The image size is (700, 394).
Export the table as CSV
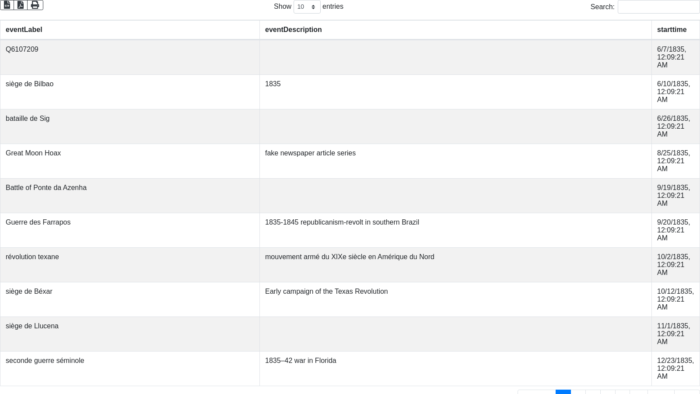click(7, 5)
